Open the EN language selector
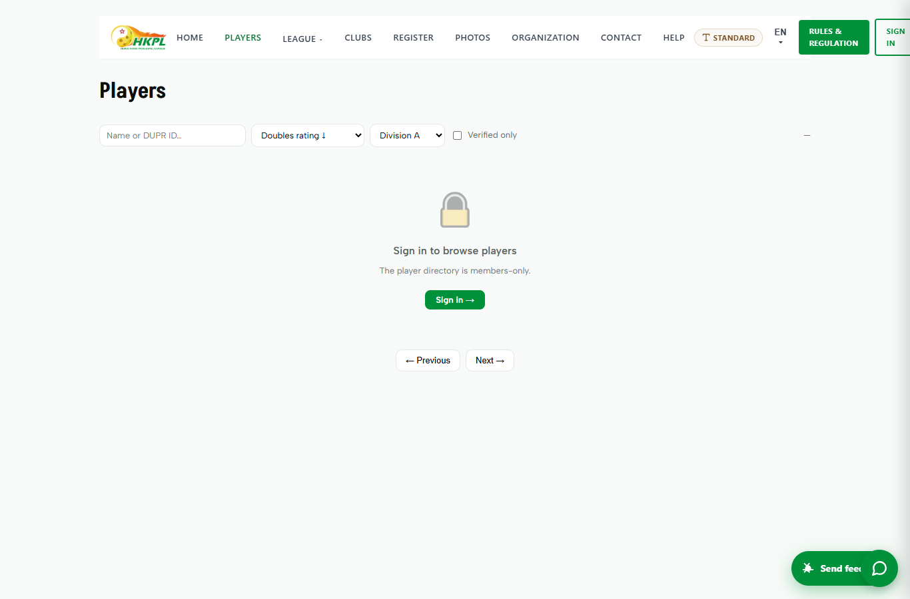This screenshot has width=910, height=599. click(x=780, y=37)
